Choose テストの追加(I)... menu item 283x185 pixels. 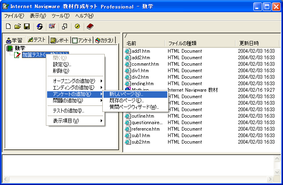(76, 110)
